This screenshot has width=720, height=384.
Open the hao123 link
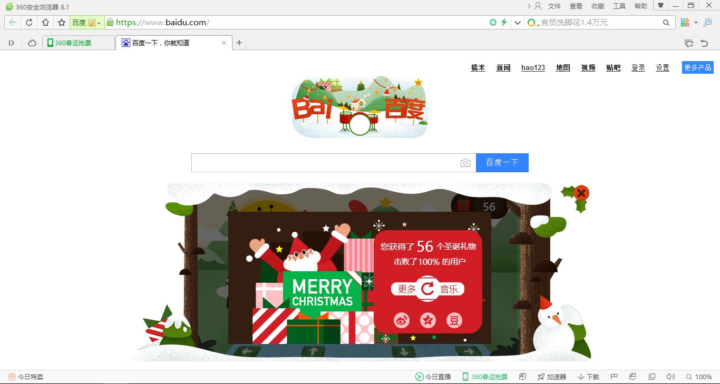click(533, 67)
